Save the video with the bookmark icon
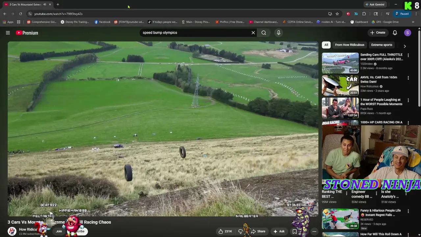The height and width of the screenshot is (237, 421). pos(295,231)
